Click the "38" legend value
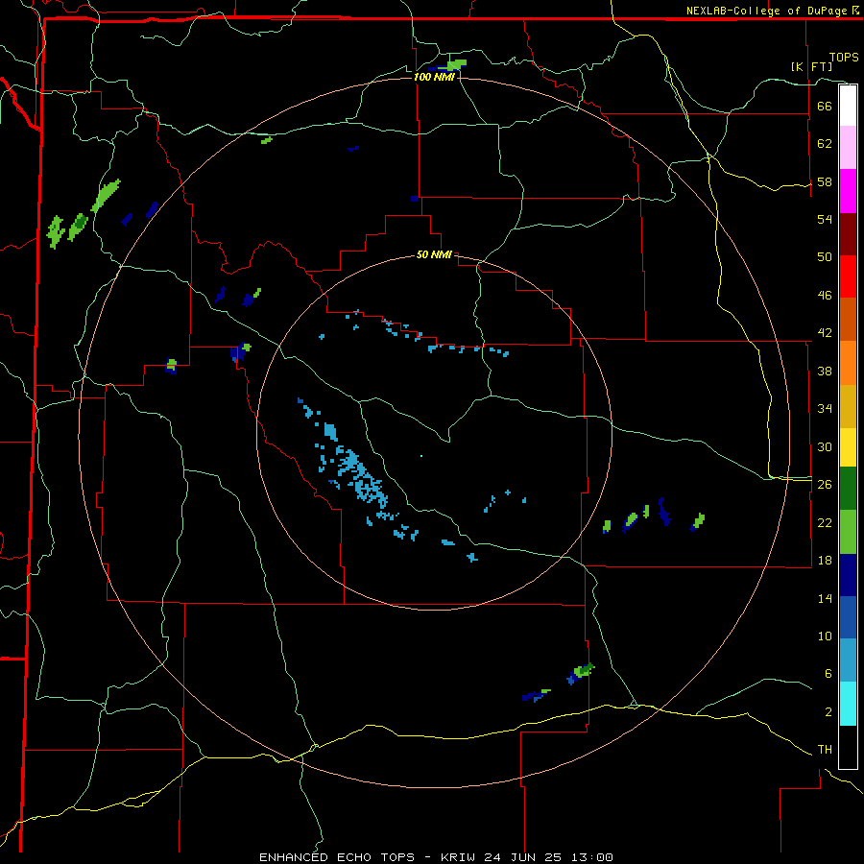864x864 pixels. click(x=825, y=372)
